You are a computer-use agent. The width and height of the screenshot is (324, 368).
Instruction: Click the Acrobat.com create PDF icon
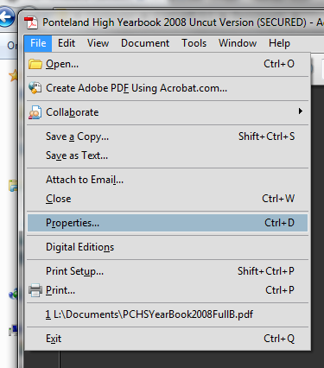[x=35, y=88]
